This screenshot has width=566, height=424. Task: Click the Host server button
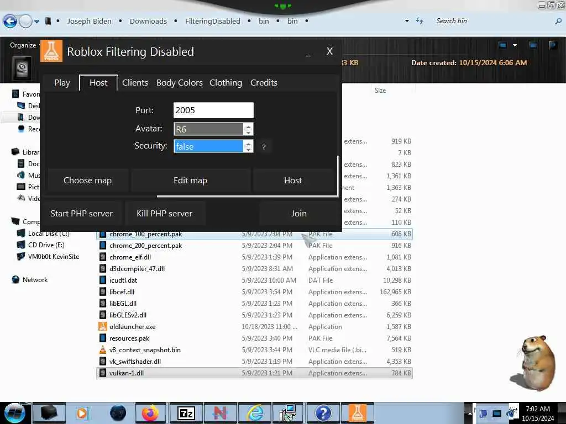click(293, 181)
